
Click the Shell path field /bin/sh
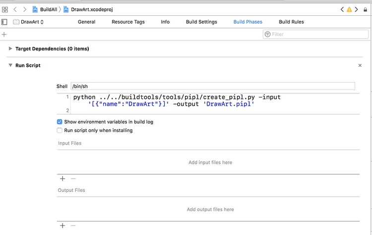(213, 86)
